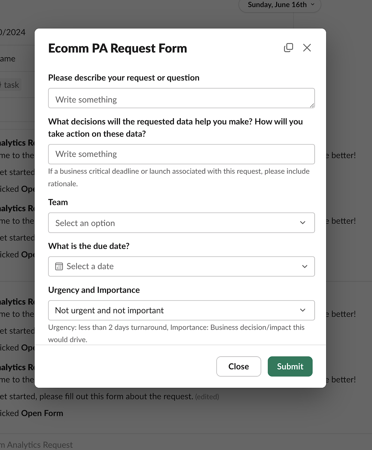Click the urgency dropdown chevron
The width and height of the screenshot is (372, 450).
click(x=303, y=310)
